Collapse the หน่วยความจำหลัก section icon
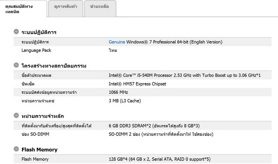The width and height of the screenshot is (278, 164). (x=16, y=115)
